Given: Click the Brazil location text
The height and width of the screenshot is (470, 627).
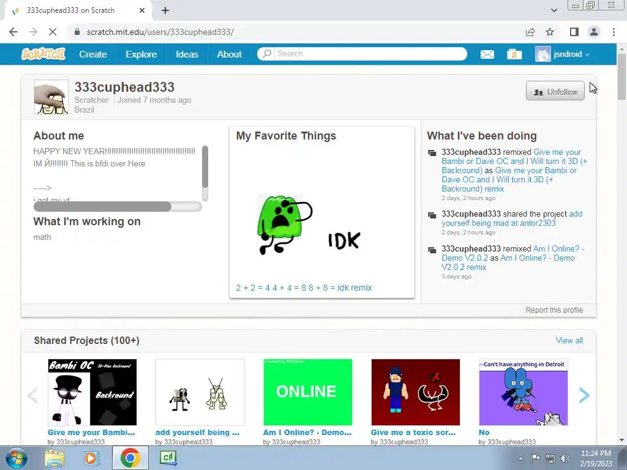Looking at the screenshot, I should (84, 110).
